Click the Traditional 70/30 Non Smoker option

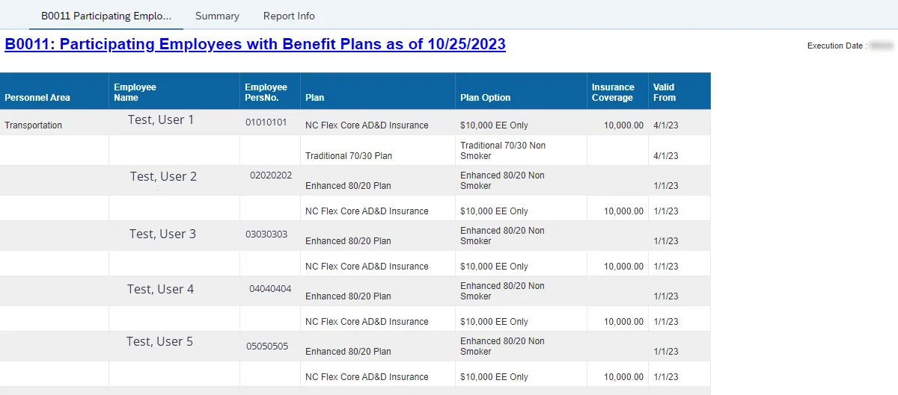point(503,151)
